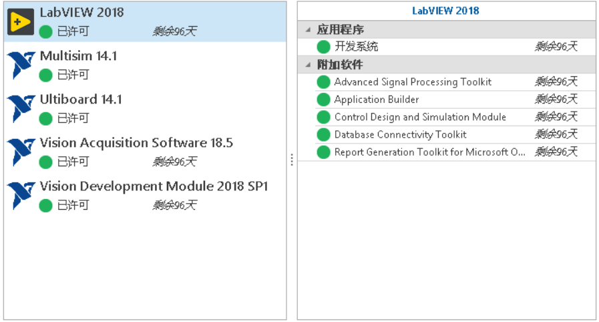Click green dot beside 开发系统

pyautogui.click(x=323, y=47)
